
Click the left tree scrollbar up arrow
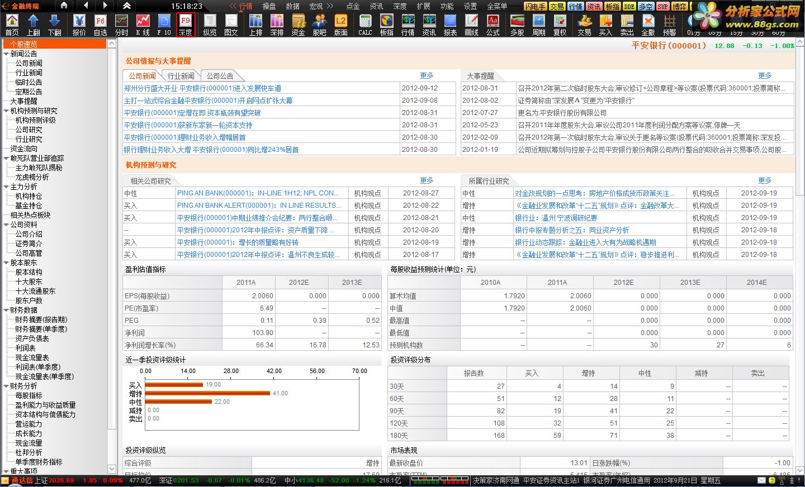click(111, 44)
